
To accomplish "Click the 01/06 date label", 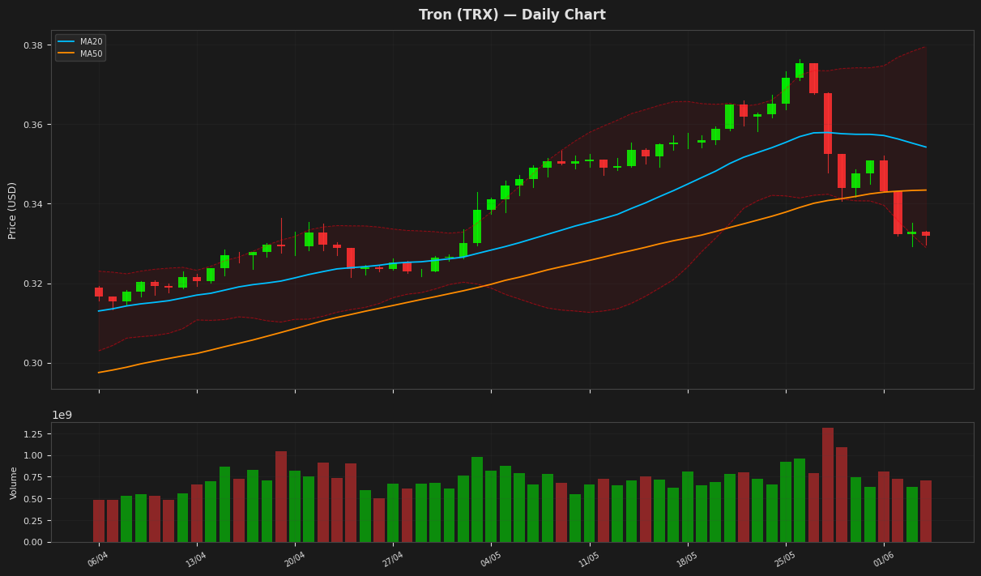I will (x=882, y=559).
